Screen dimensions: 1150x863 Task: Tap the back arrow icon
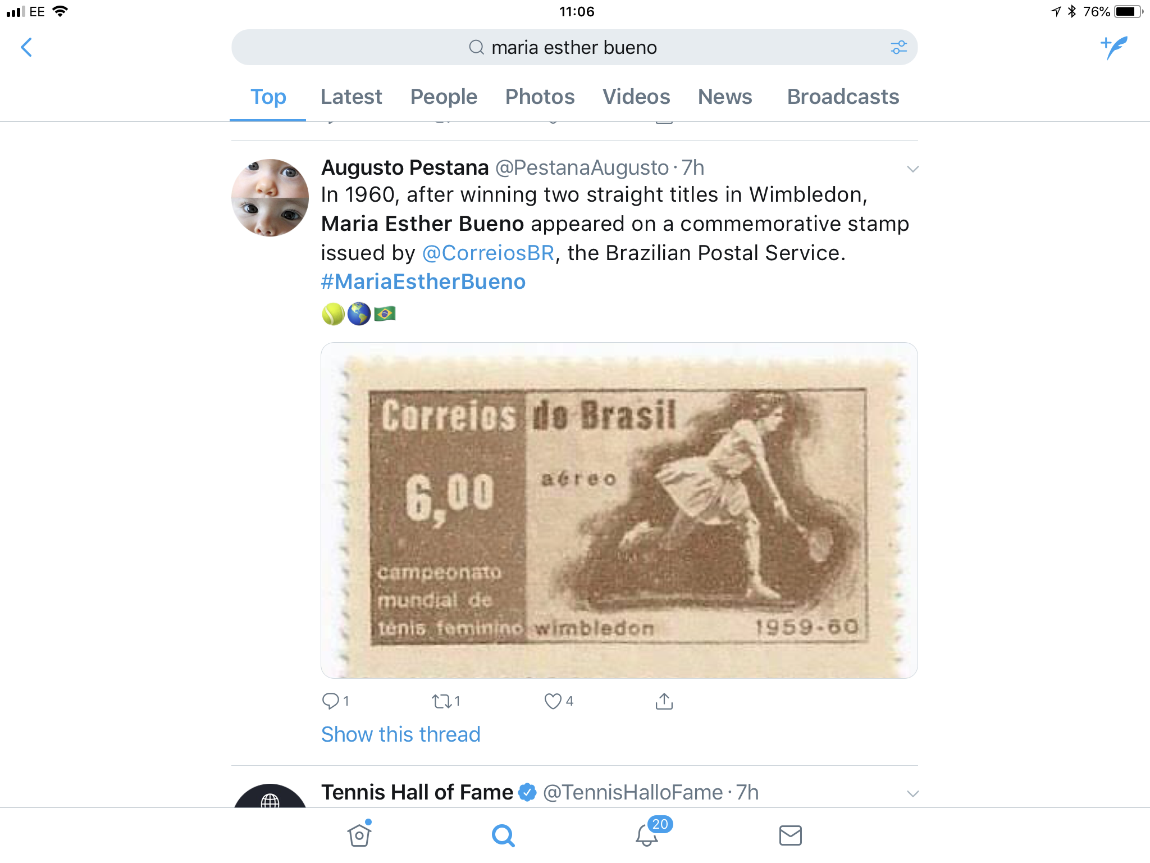pyautogui.click(x=26, y=47)
